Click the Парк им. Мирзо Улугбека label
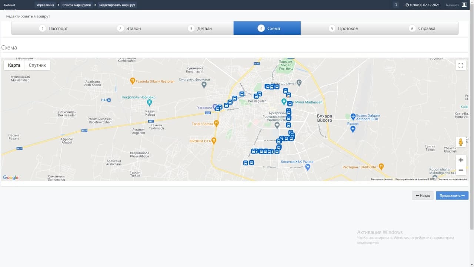Image resolution: width=474 pixels, height=267 pixels. [286, 65]
